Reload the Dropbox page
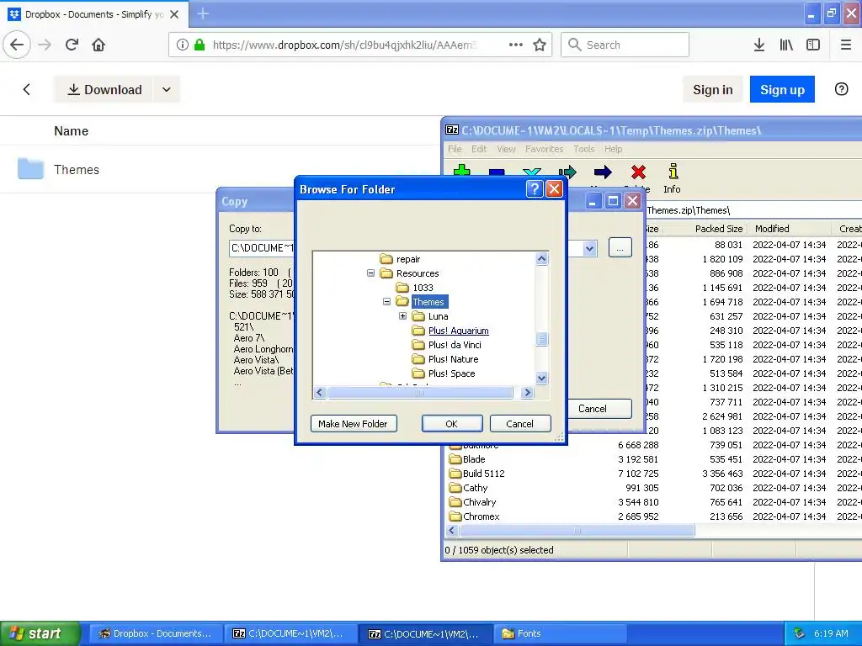The image size is (862, 646). [72, 45]
